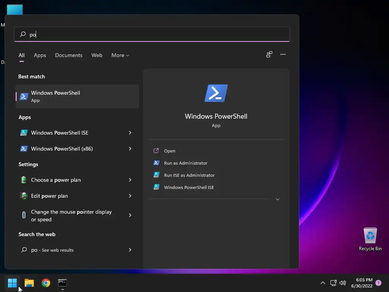389x292 pixels.
Task: Open Edit power plan setting
Action: click(77, 196)
